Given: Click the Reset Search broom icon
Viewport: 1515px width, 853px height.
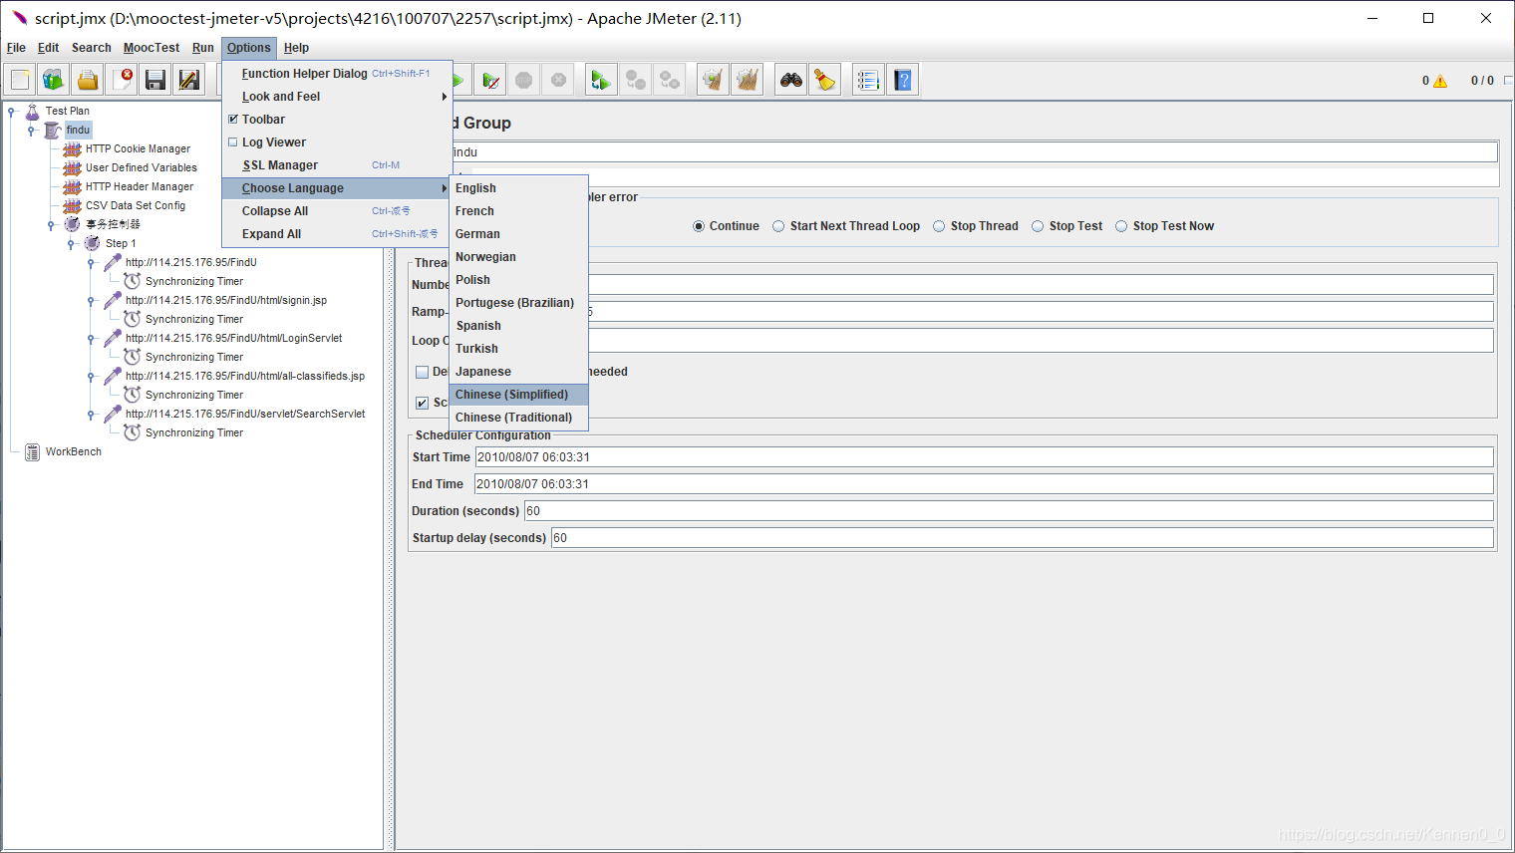Looking at the screenshot, I should (825, 80).
